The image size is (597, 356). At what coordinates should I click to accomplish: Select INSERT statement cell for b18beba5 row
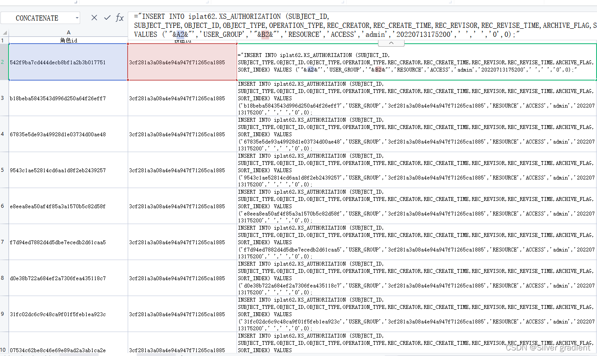click(x=417, y=98)
